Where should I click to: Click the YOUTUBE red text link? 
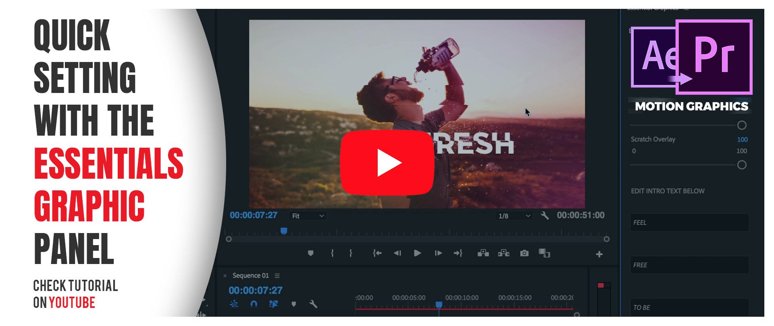(72, 302)
